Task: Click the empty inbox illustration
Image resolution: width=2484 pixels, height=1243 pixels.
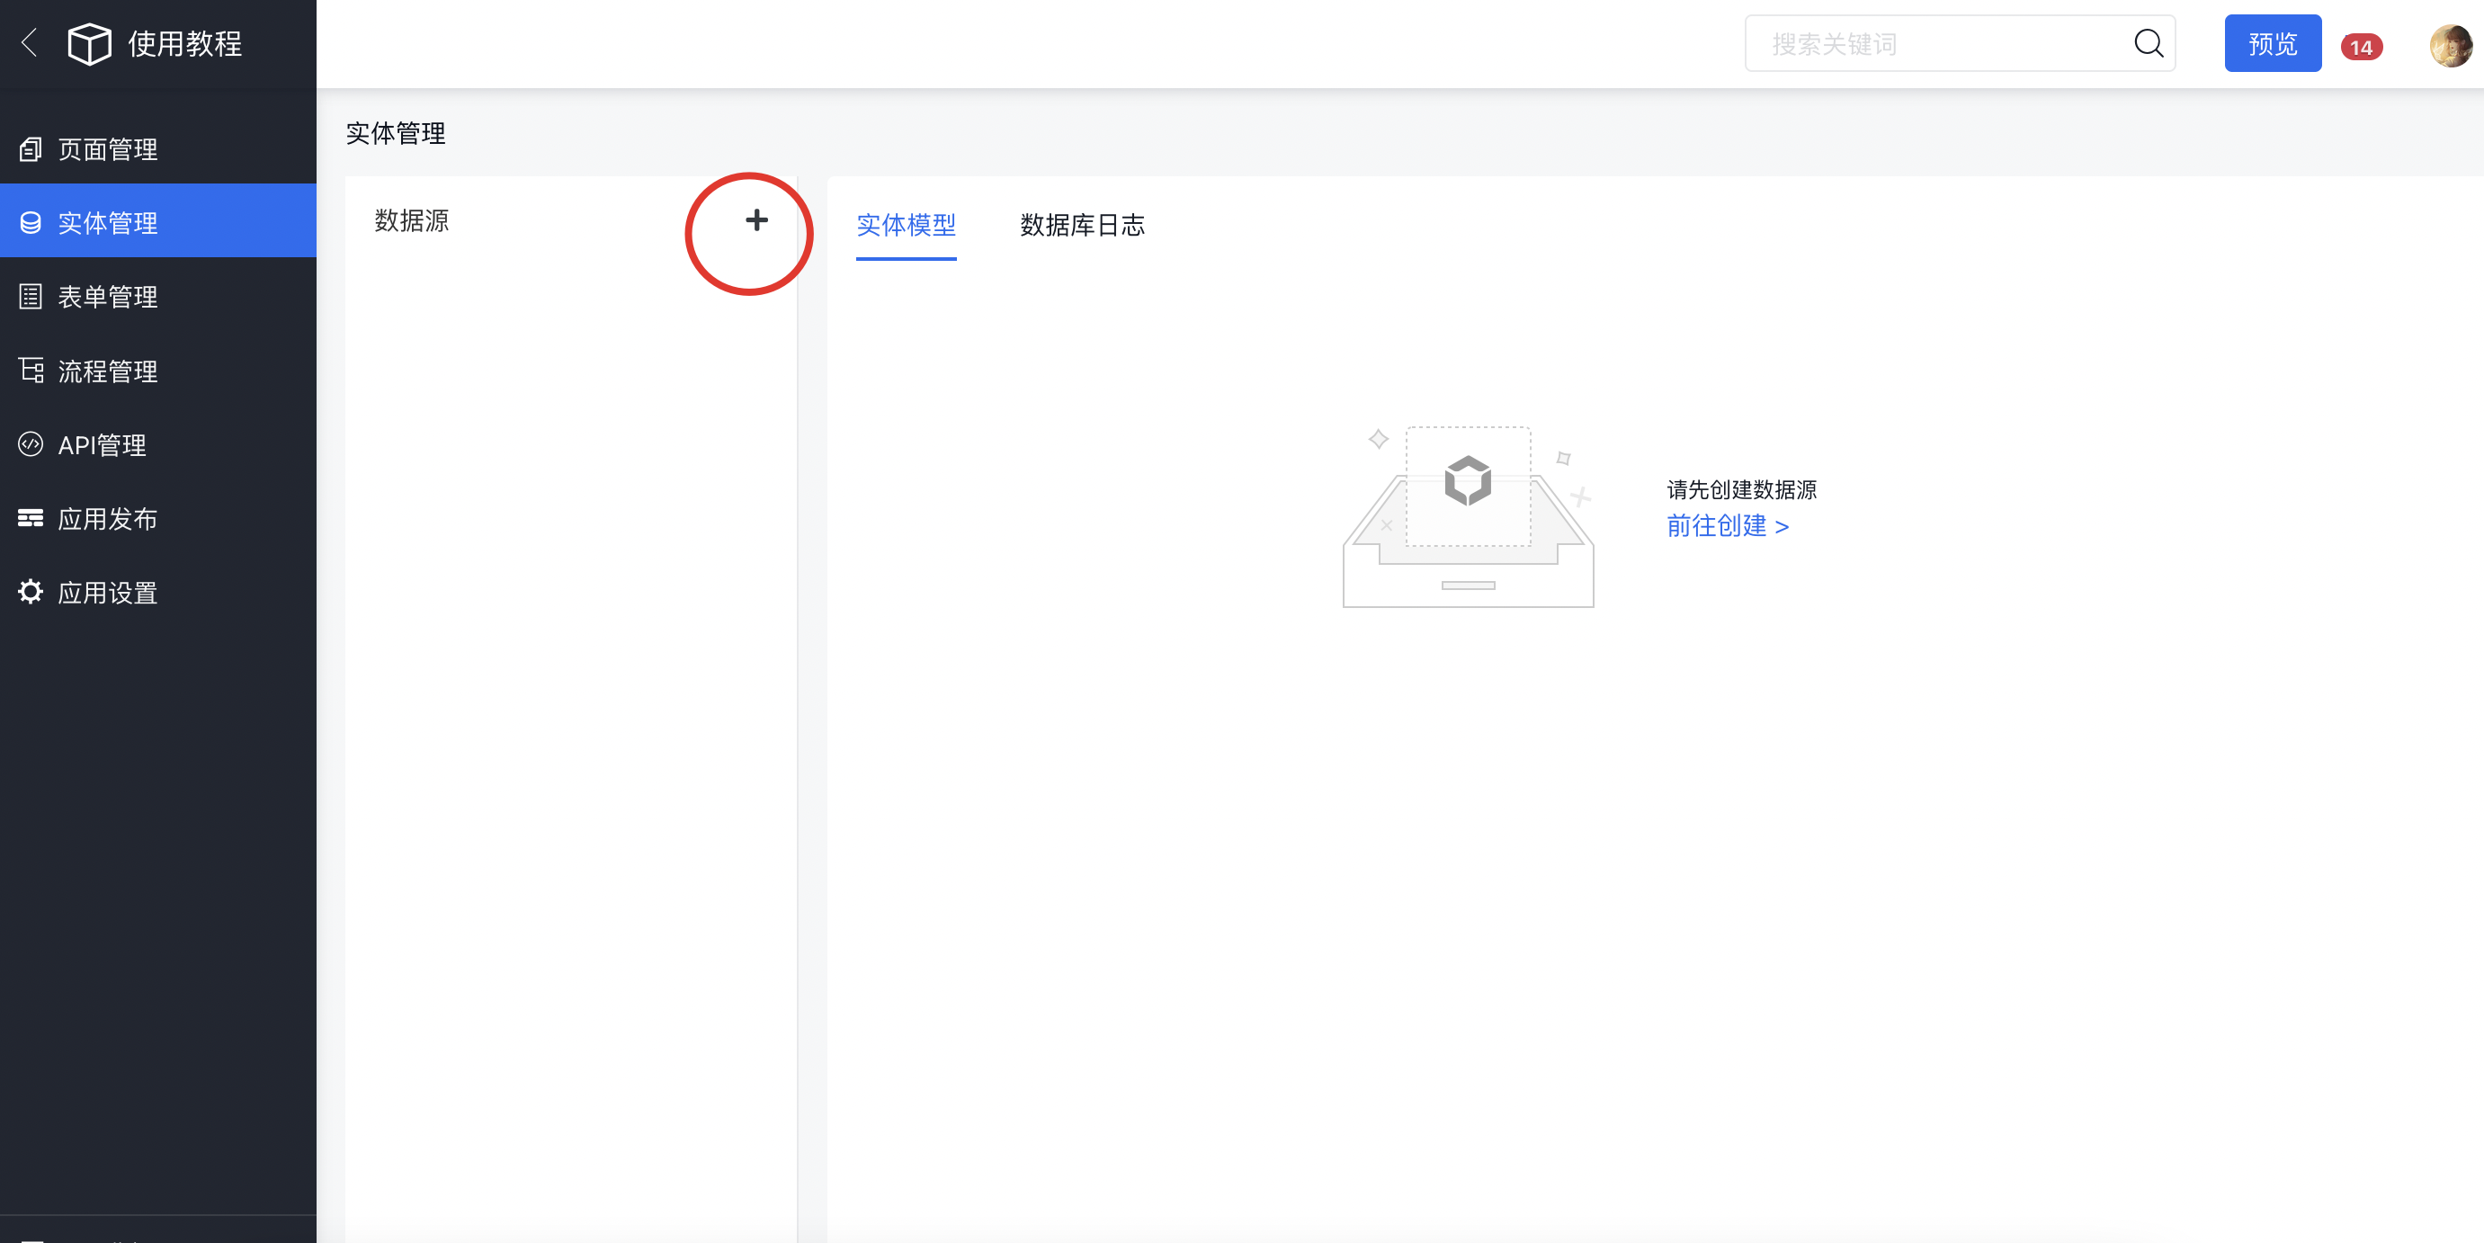Action: pyautogui.click(x=1467, y=517)
